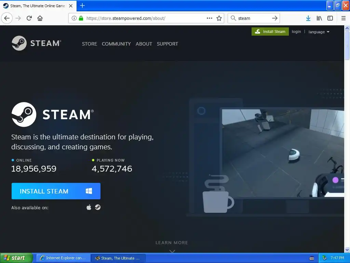Open the downloads arrow in toolbar
Screen dimensions: 350x263
[x=308, y=18]
